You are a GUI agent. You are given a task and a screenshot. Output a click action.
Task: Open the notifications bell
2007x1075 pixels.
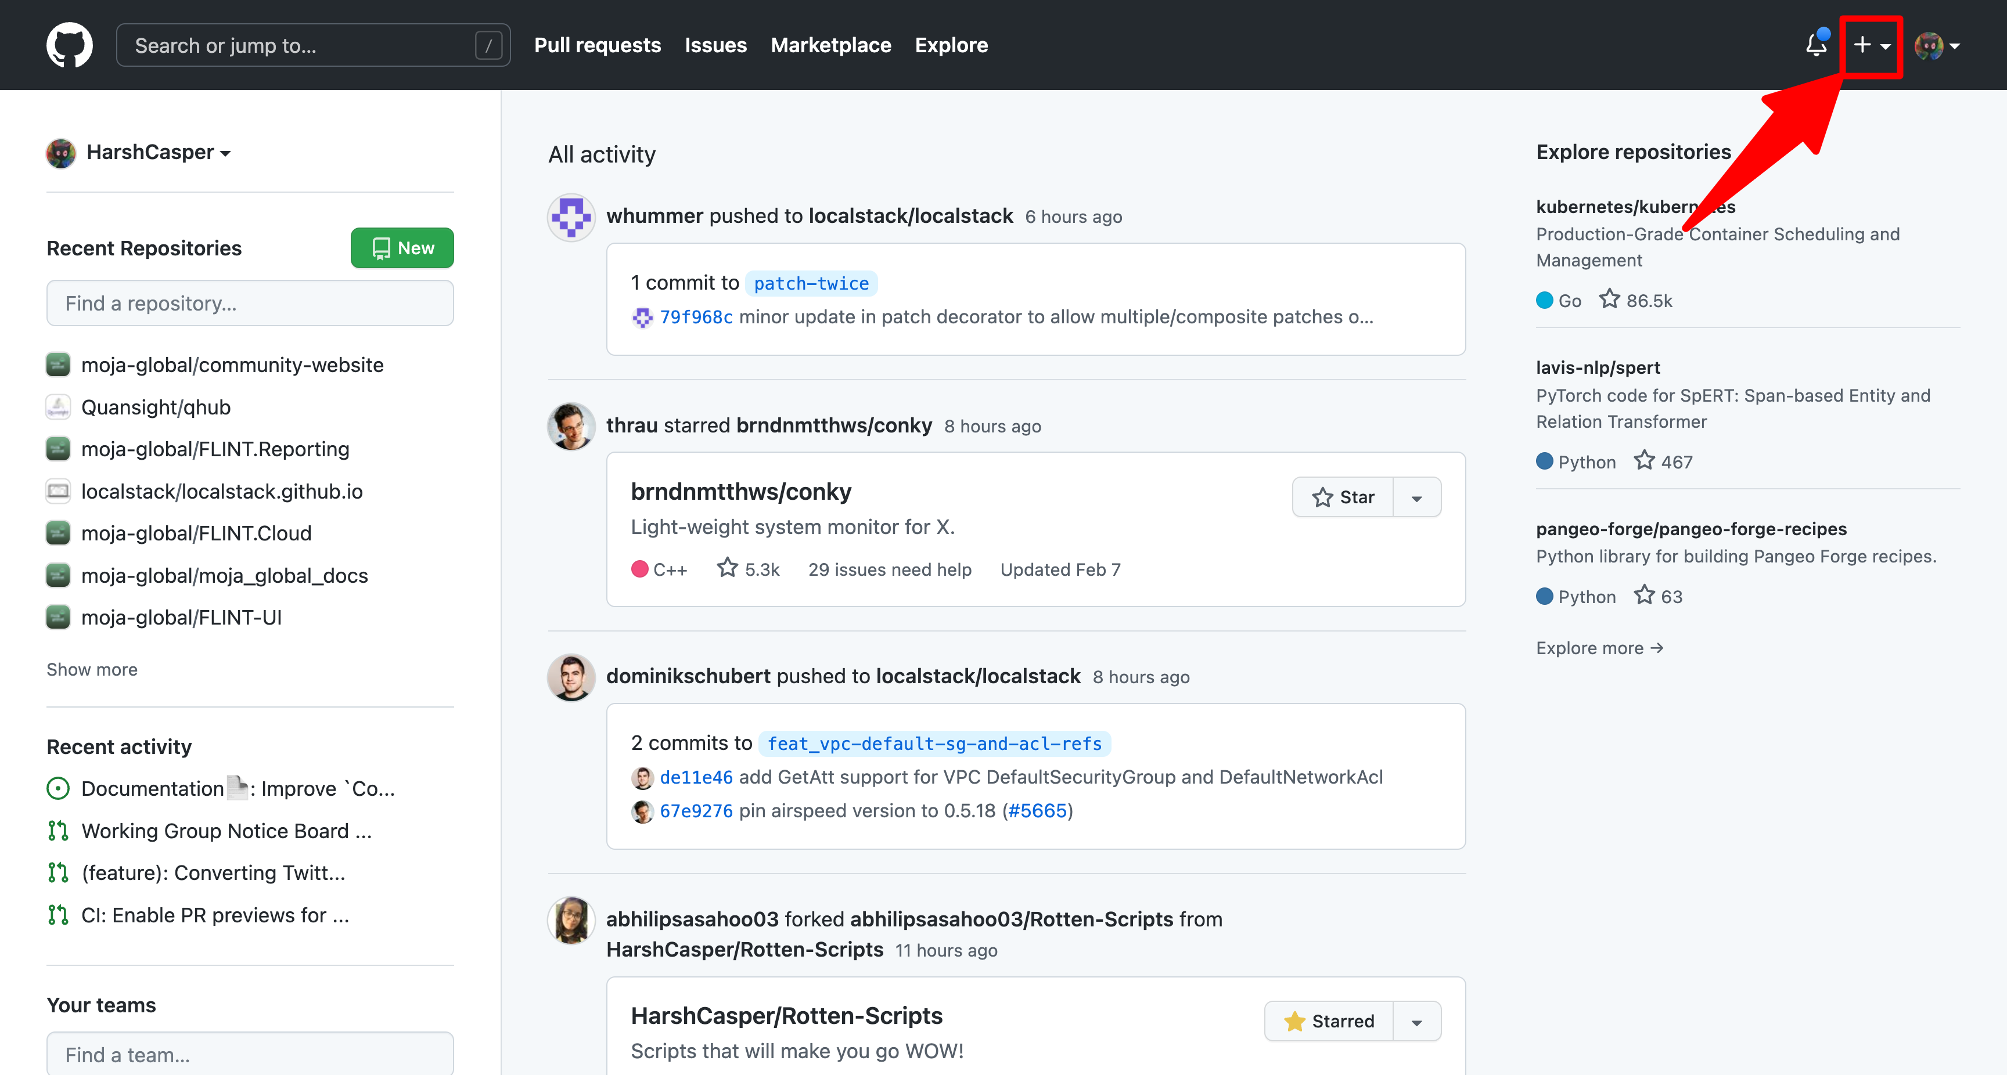click(1816, 44)
